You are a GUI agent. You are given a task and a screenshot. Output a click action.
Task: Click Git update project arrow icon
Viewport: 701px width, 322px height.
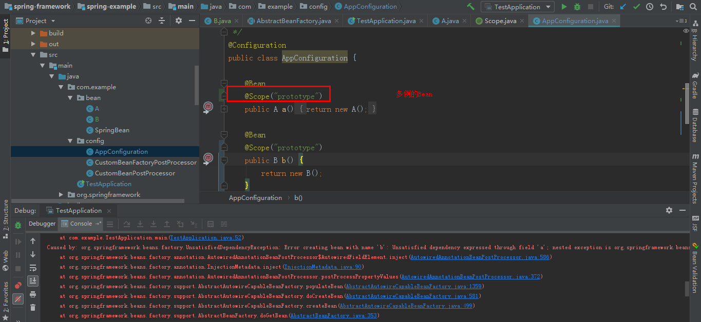623,7
